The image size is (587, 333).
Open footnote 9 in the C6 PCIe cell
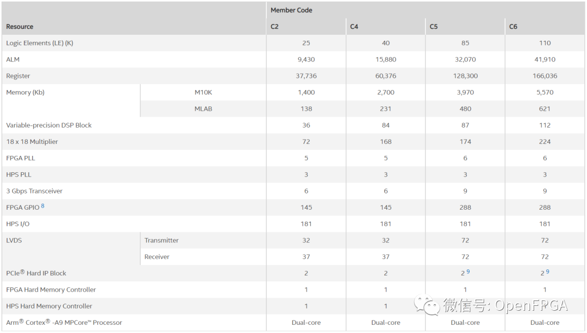point(548,272)
